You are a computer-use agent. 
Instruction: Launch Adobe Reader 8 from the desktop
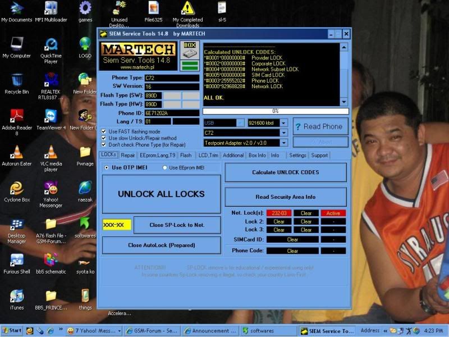[x=17, y=122]
